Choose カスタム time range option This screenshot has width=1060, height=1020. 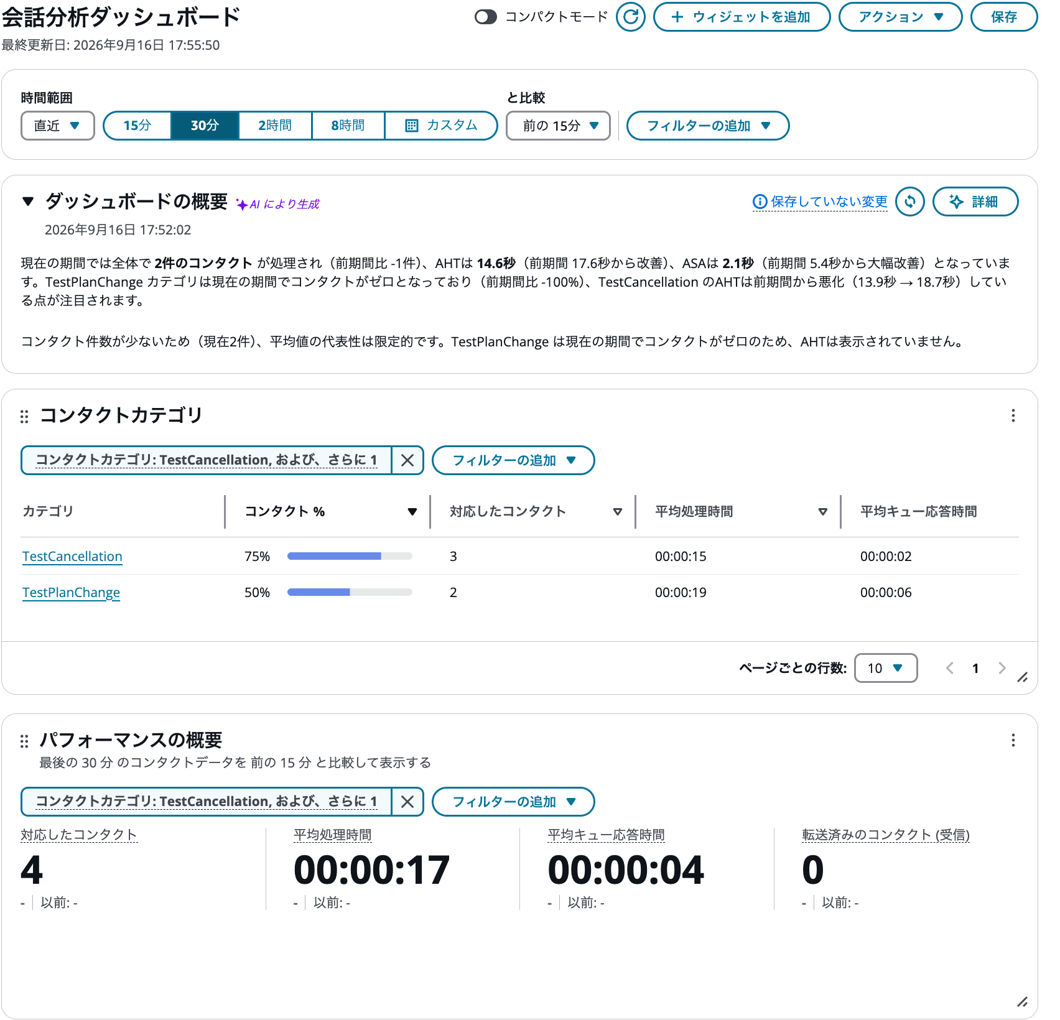click(x=441, y=126)
